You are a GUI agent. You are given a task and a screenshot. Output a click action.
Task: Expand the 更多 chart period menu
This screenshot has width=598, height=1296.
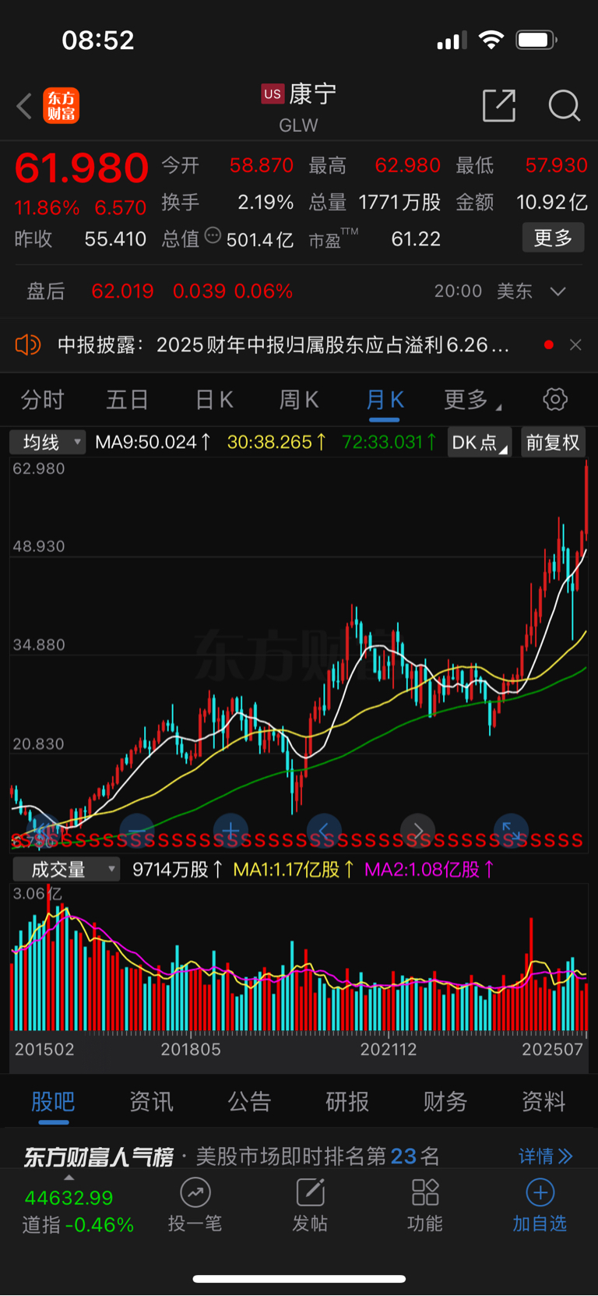pos(473,400)
